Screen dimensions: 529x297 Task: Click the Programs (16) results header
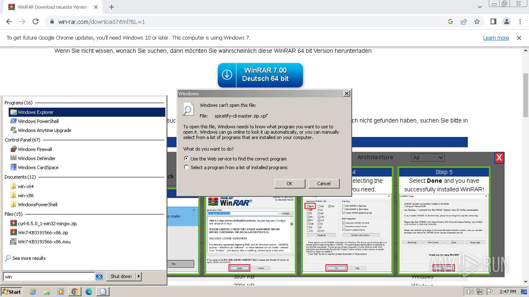point(19,103)
